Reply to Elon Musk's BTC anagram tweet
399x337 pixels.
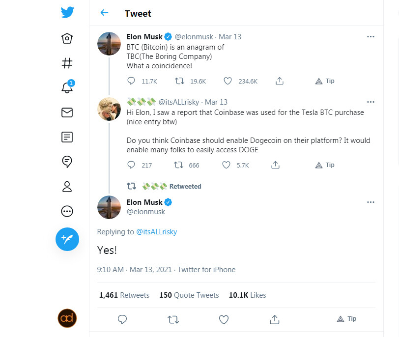point(131,81)
